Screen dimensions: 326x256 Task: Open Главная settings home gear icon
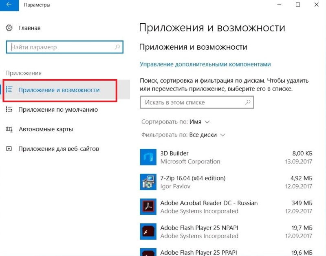pos(9,28)
